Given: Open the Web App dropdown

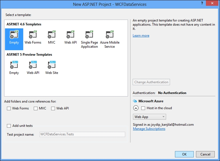Looking at the screenshot, I should (x=150, y=117).
